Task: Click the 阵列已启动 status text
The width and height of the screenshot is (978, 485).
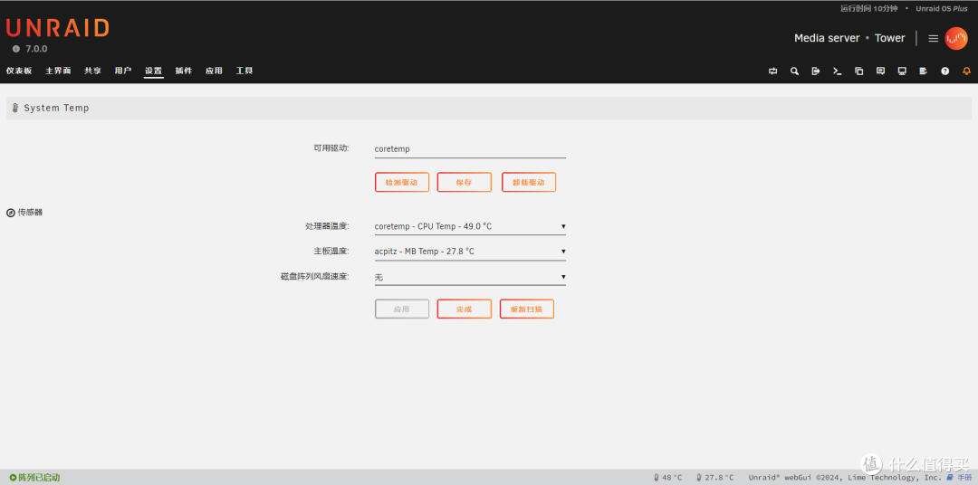Action: pyautogui.click(x=39, y=478)
